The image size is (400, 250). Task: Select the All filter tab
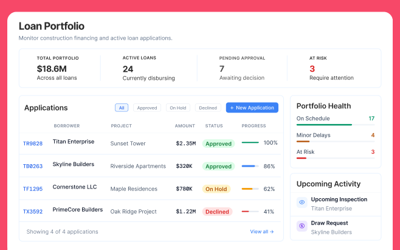[122, 108]
